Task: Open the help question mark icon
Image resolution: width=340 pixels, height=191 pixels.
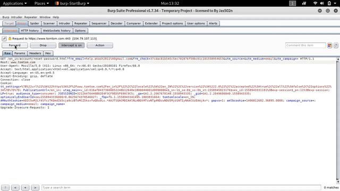Action: (x=336, y=45)
